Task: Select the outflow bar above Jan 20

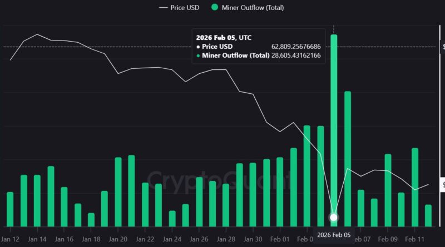Action: point(118,191)
